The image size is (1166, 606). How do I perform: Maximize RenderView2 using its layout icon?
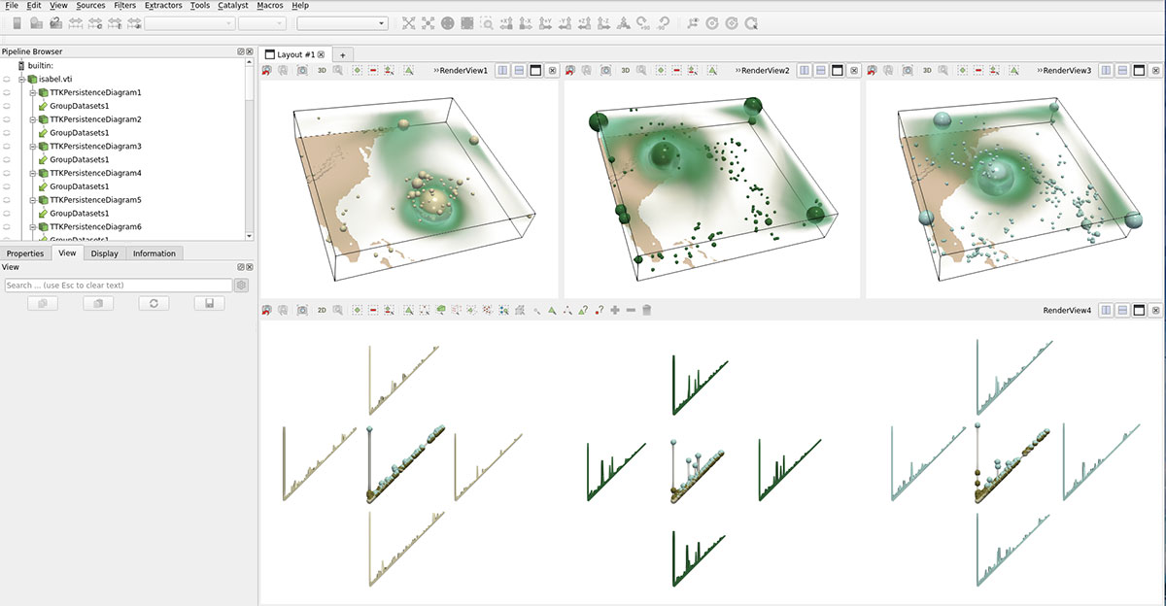[837, 71]
